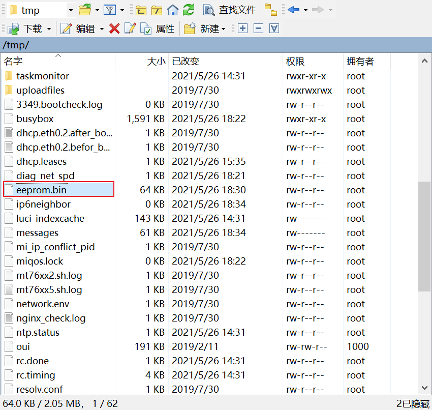The image size is (432, 410).
Task: Click the rename pencil icon
Action: click(130, 28)
